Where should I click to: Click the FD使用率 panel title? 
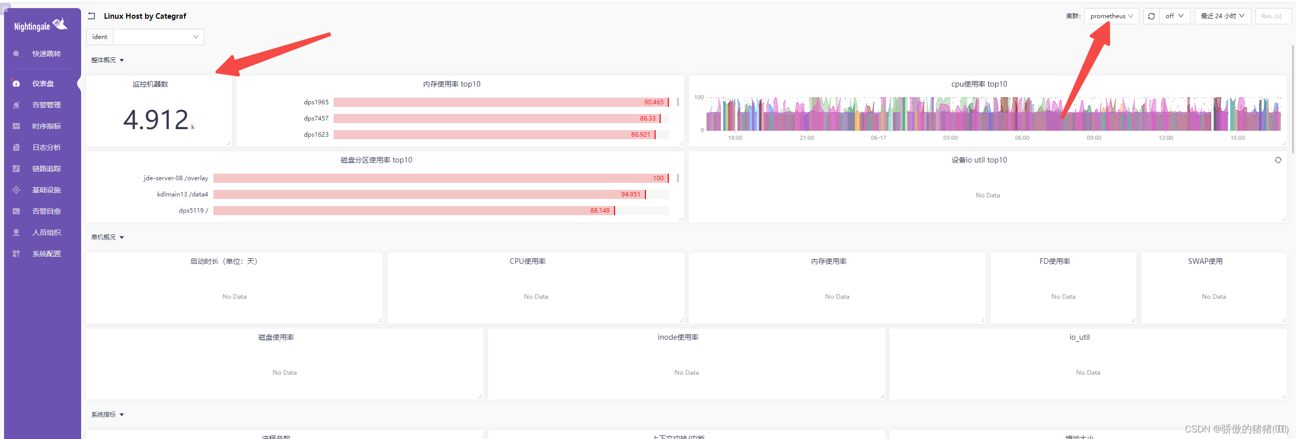click(x=1055, y=261)
